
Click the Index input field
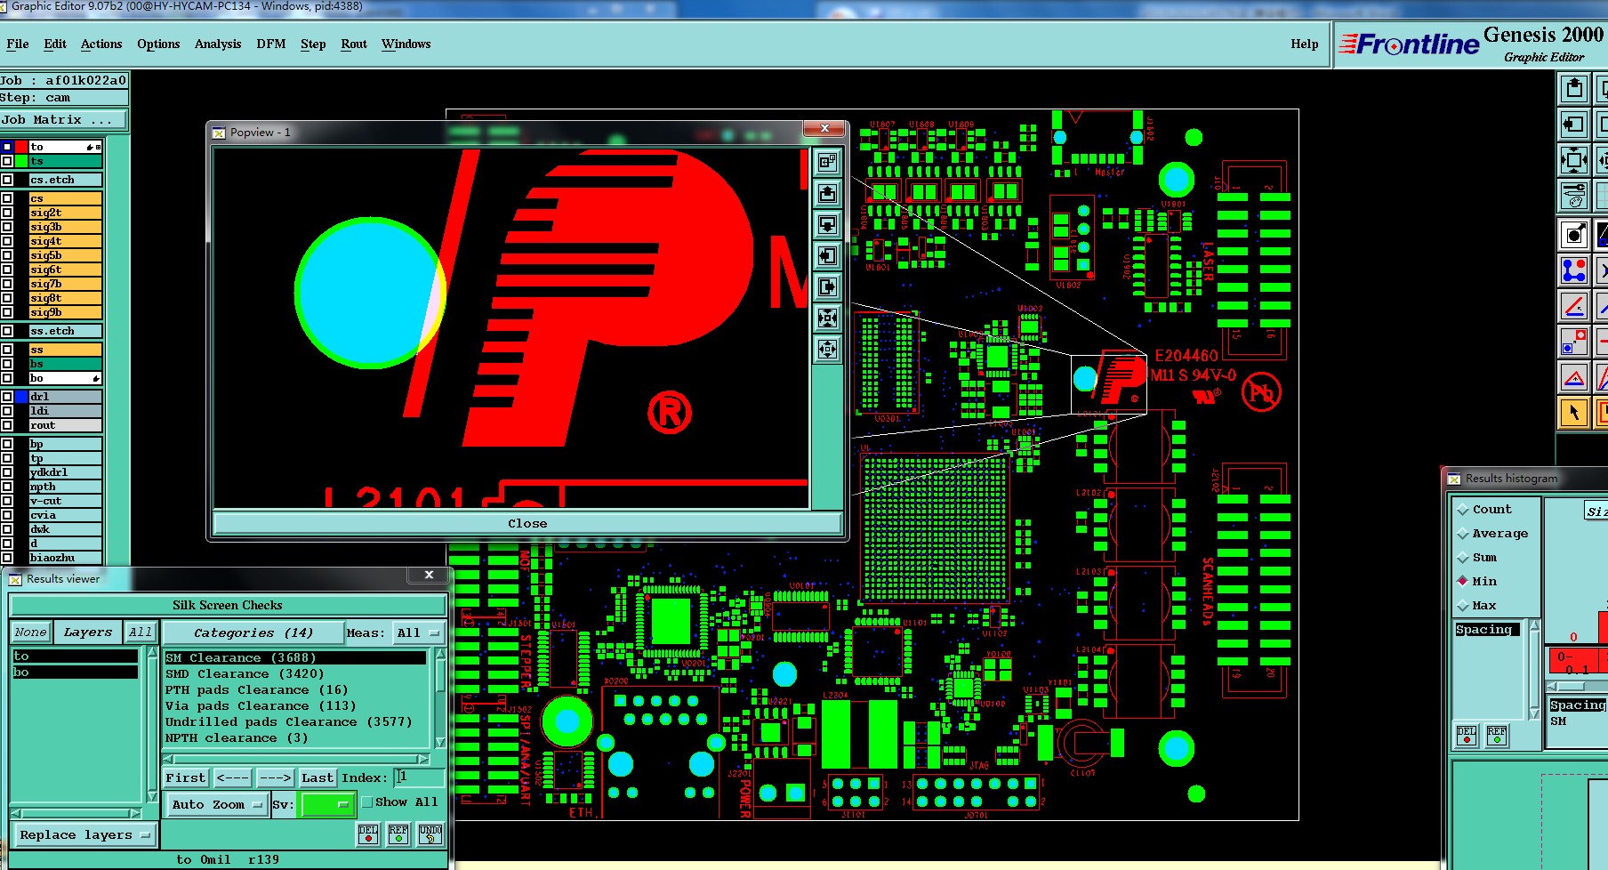(418, 777)
